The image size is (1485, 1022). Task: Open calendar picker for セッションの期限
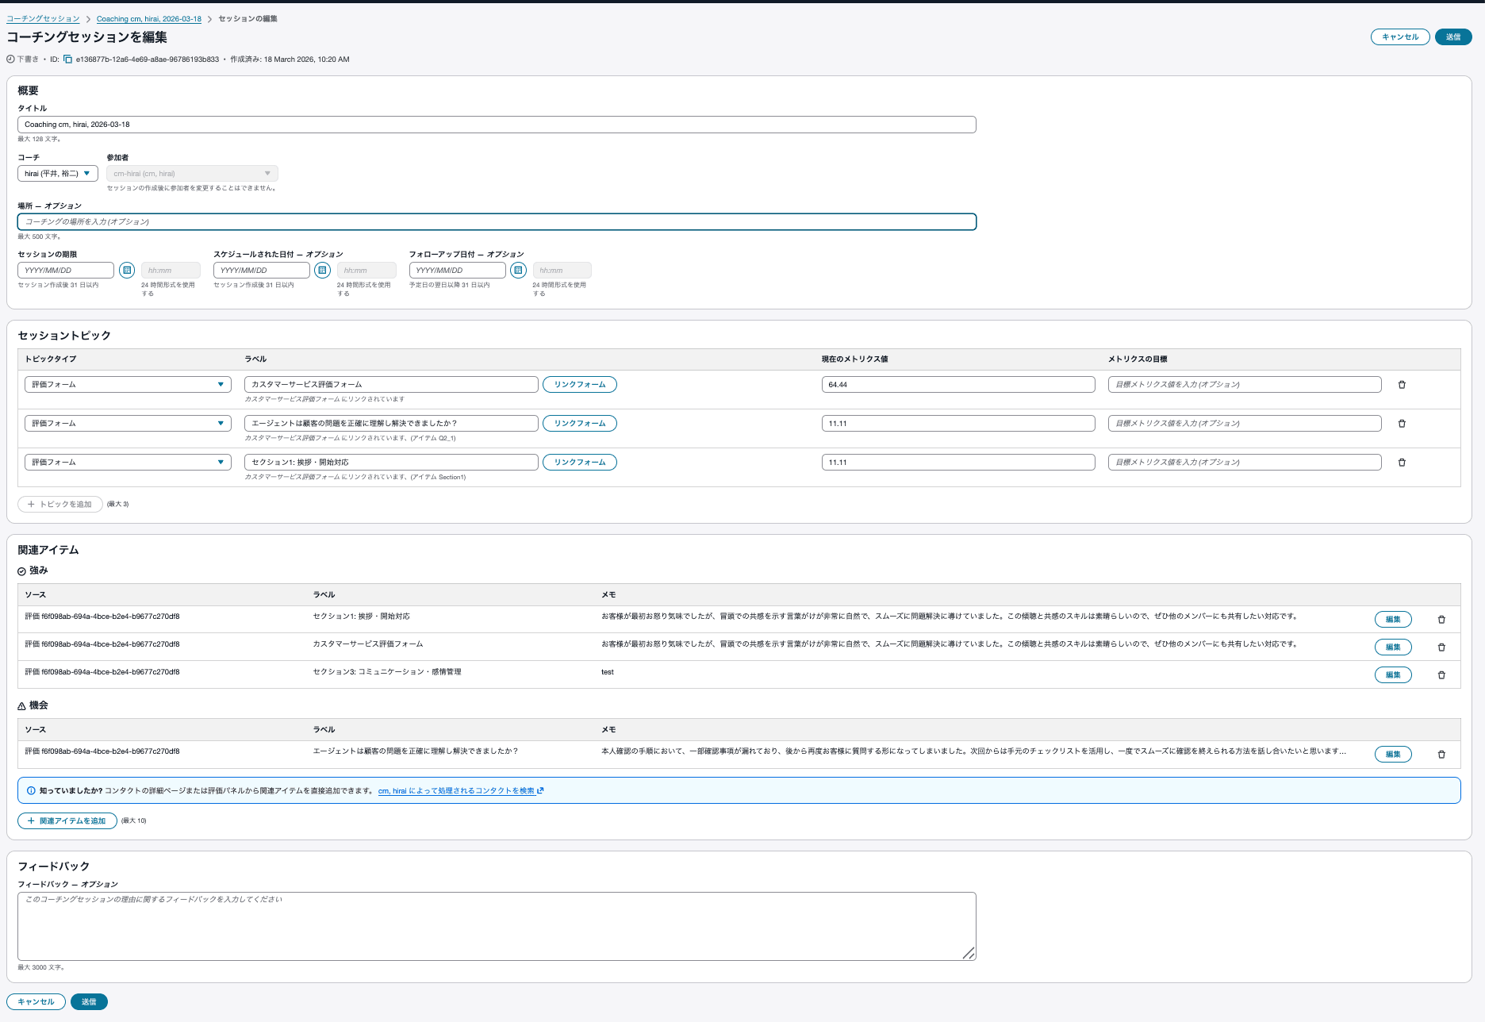(127, 271)
